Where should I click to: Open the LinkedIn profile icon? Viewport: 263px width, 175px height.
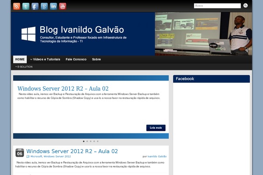[53, 7]
